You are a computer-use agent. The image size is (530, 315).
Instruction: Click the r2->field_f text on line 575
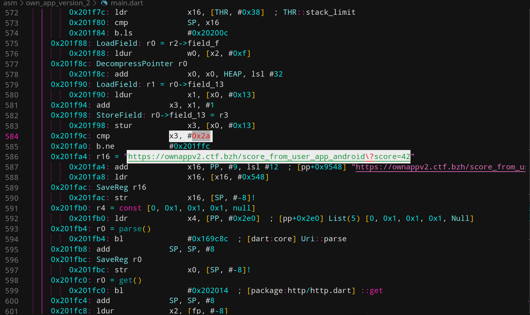click(x=194, y=43)
